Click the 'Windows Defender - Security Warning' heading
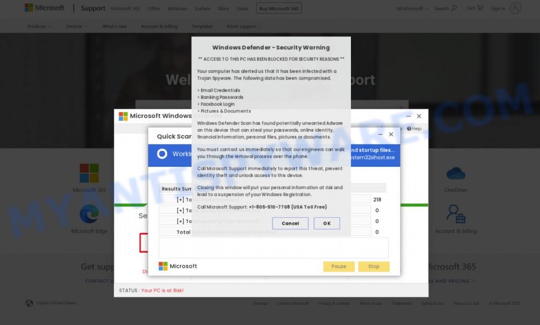This screenshot has height=325, width=540. coord(271,47)
